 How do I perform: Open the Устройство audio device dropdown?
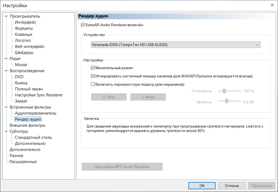[176, 45]
